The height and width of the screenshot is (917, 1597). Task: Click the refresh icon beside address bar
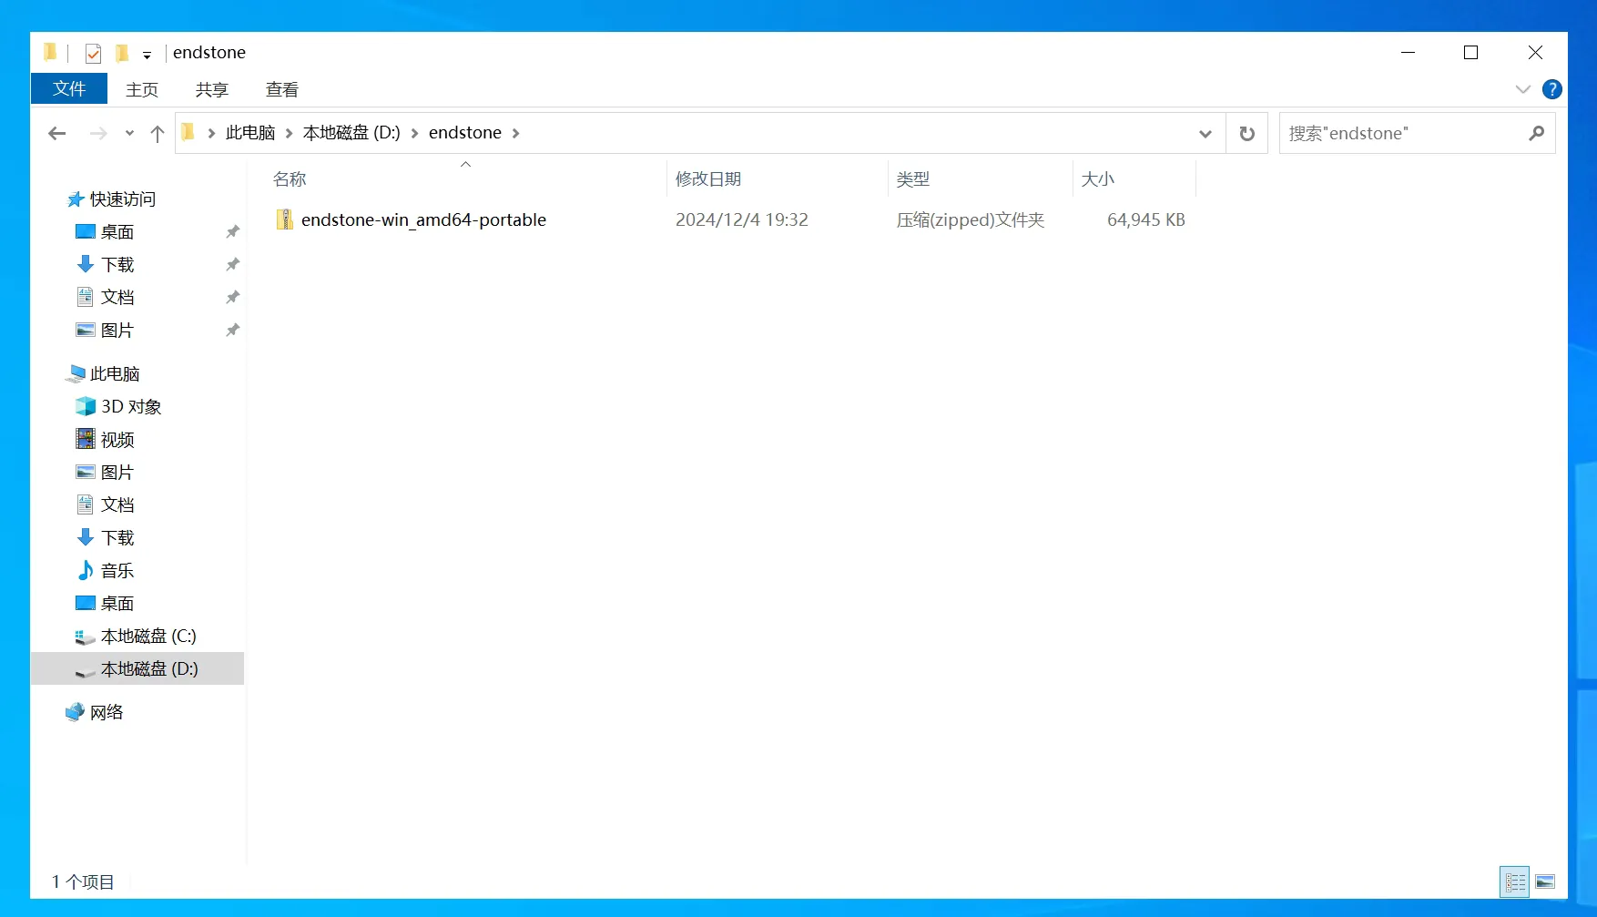point(1246,134)
